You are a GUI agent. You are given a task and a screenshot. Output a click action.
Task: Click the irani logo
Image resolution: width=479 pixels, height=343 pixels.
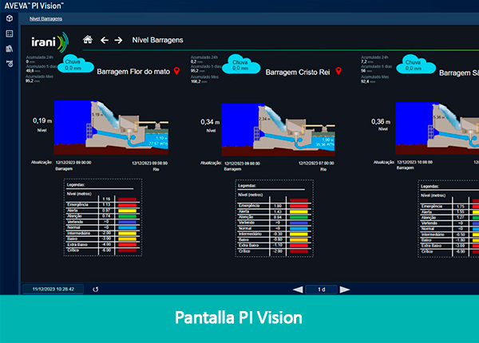pyautogui.click(x=50, y=41)
